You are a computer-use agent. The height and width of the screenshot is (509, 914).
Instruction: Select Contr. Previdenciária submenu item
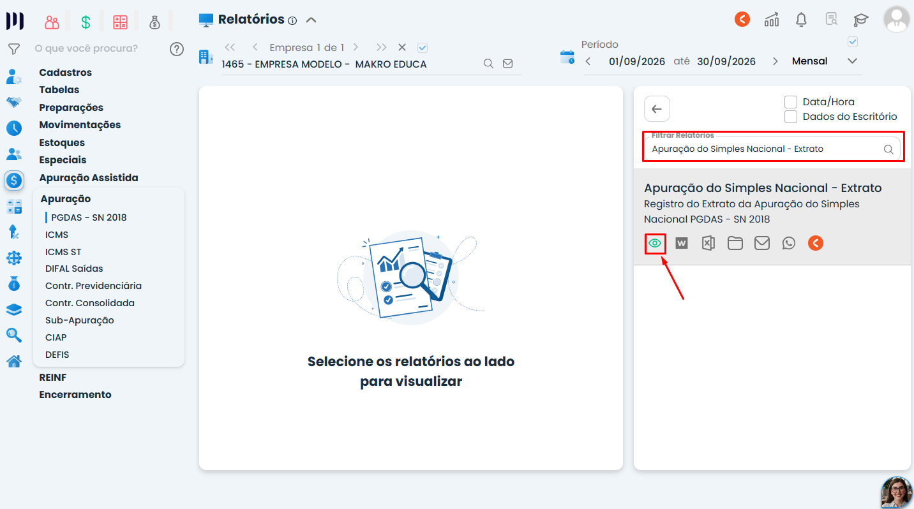tap(93, 286)
